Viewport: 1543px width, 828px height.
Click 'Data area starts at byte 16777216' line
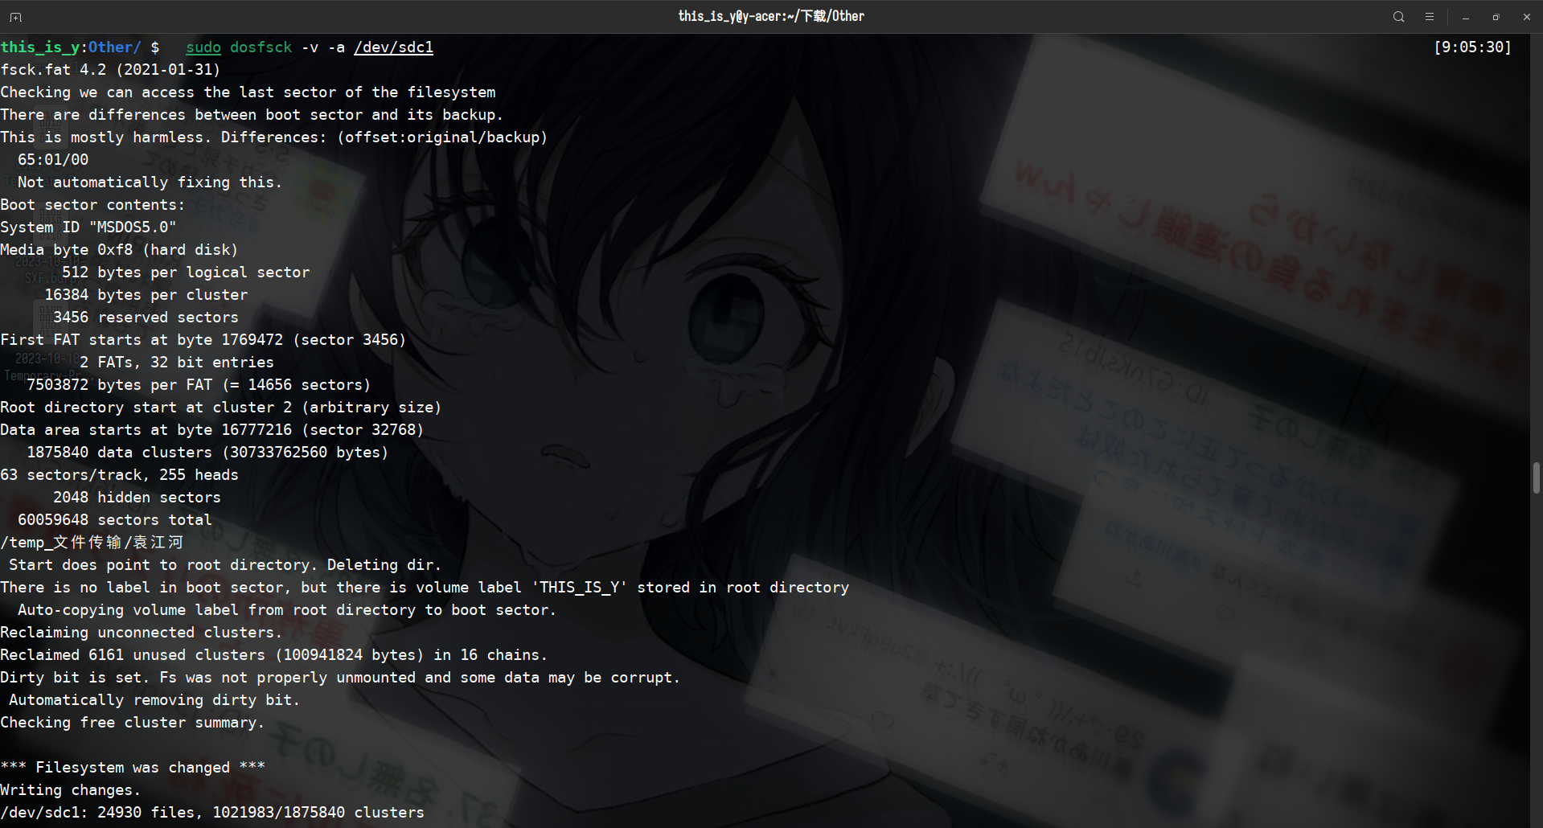[212, 430]
